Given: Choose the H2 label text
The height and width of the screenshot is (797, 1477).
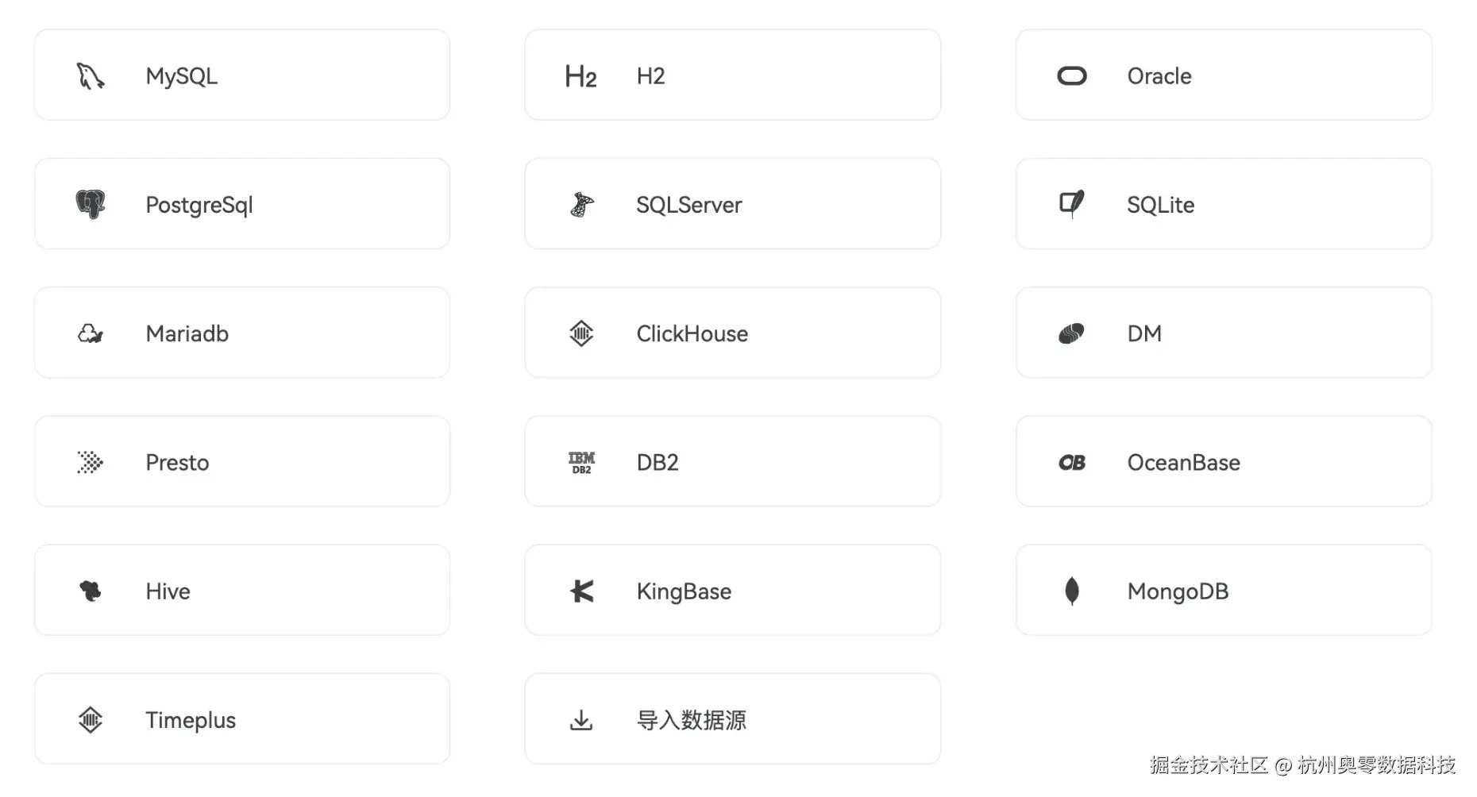Looking at the screenshot, I should (650, 76).
